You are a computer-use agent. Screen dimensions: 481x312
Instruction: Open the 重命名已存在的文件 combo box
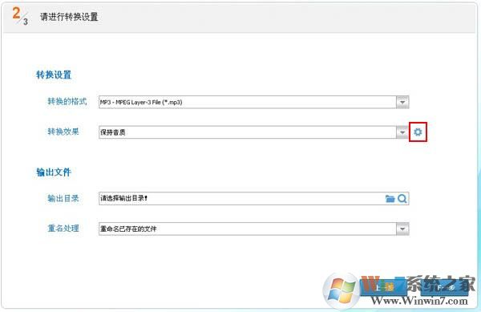(x=253, y=229)
